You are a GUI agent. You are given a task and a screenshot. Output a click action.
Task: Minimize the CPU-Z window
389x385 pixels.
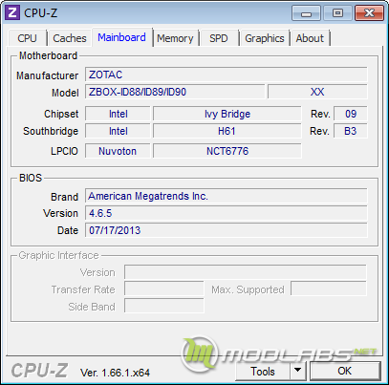(306, 13)
